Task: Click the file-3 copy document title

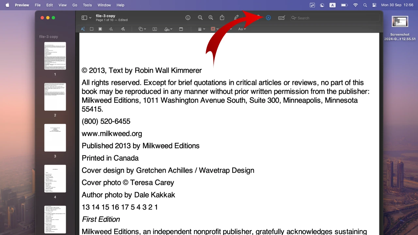Action: click(x=105, y=16)
